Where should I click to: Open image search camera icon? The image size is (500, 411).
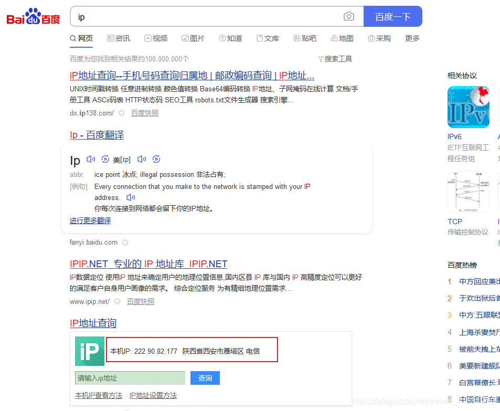tap(348, 16)
